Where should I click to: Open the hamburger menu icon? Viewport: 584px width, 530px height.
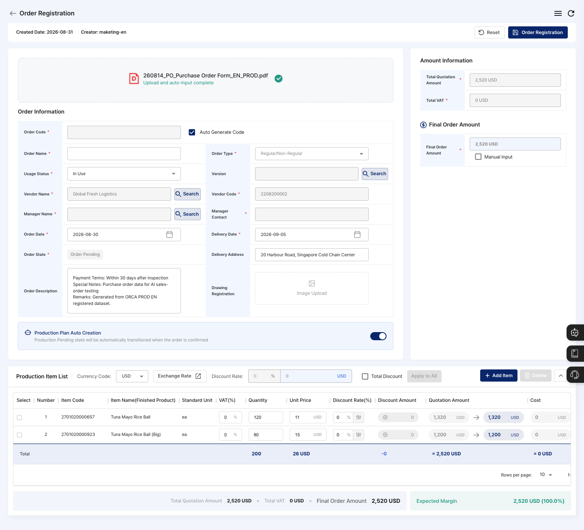[x=558, y=13]
